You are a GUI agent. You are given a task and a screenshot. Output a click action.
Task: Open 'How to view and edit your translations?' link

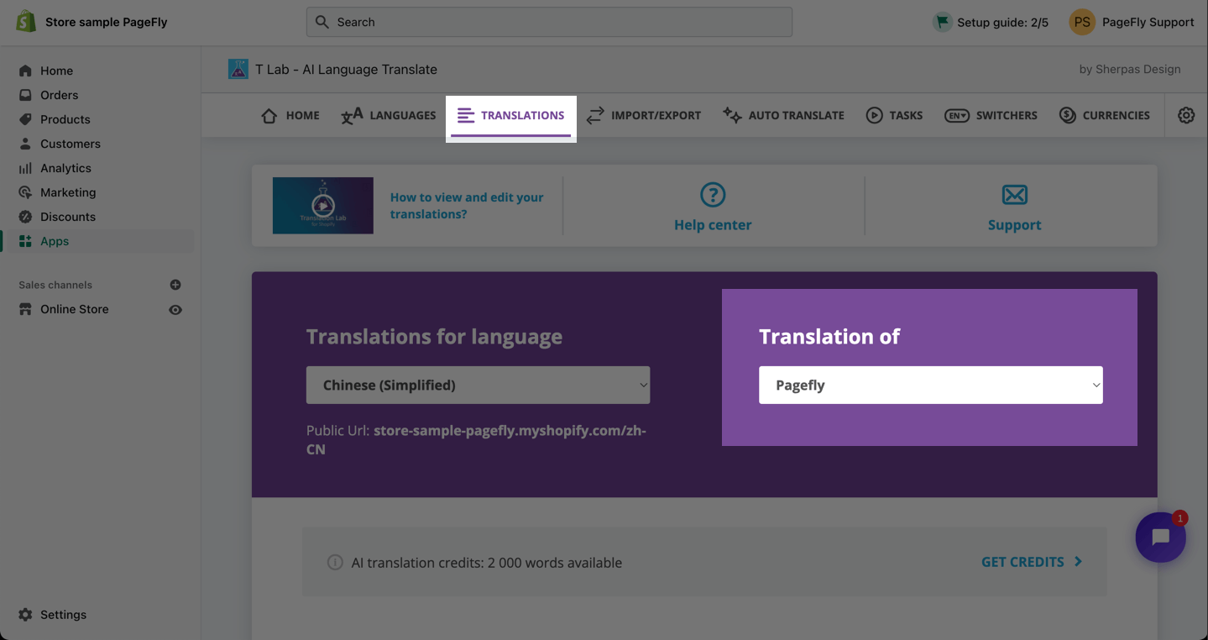coord(467,206)
